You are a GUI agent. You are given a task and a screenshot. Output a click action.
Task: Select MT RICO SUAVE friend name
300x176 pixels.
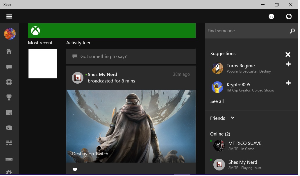(245, 143)
